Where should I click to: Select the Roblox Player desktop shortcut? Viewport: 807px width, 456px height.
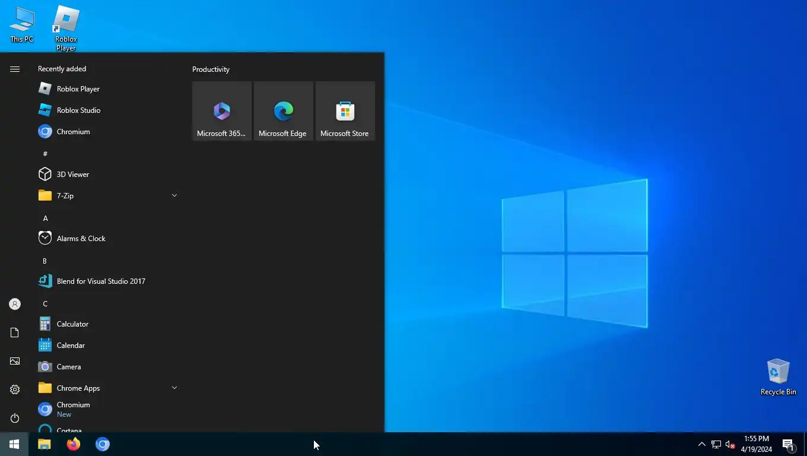coord(66,28)
